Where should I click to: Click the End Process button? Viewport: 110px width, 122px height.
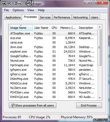pos(89,105)
